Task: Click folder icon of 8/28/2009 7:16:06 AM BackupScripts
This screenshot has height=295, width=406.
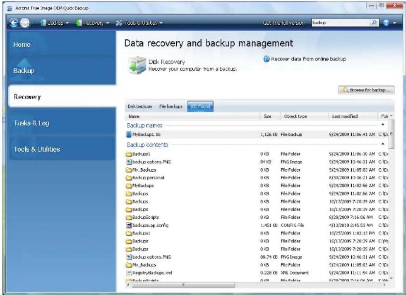Action: (129, 218)
